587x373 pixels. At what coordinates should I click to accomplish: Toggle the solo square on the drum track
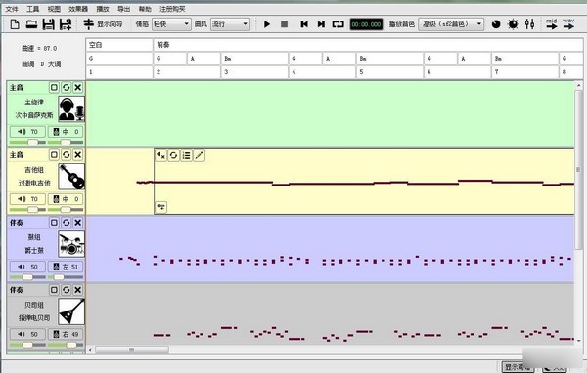(54, 223)
